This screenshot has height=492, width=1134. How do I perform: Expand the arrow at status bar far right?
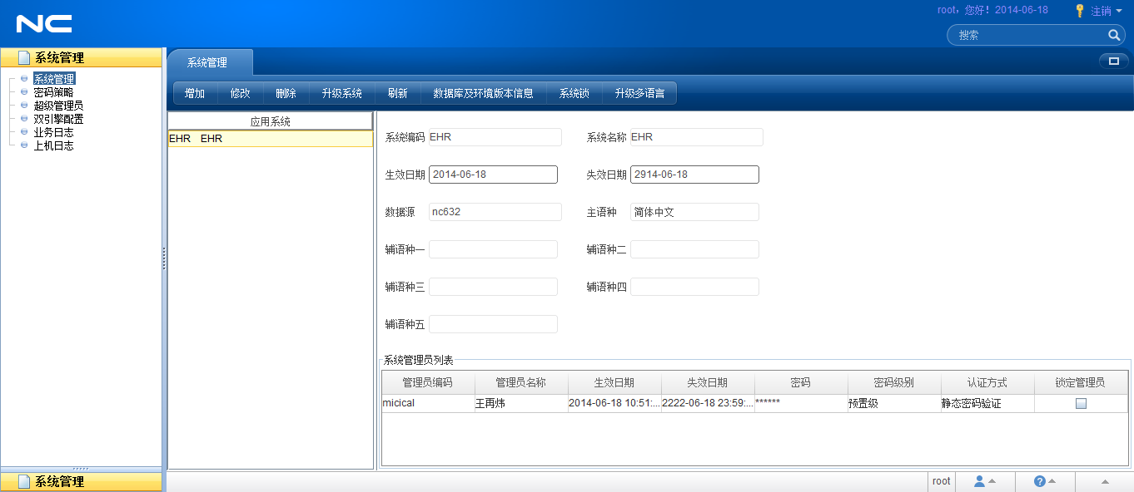click(1105, 481)
